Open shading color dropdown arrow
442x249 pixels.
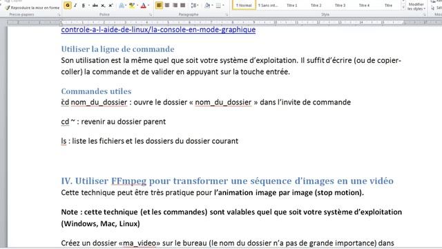click(212, 6)
